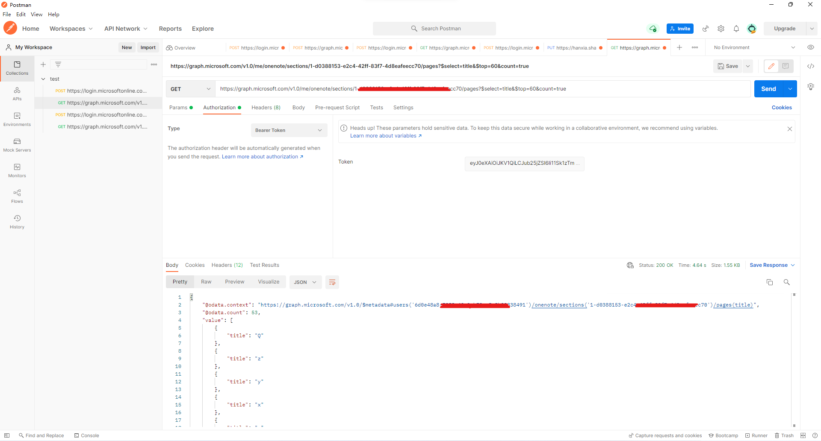This screenshot has width=821, height=441.
Task: Collapse the test collection
Action: click(x=43, y=79)
